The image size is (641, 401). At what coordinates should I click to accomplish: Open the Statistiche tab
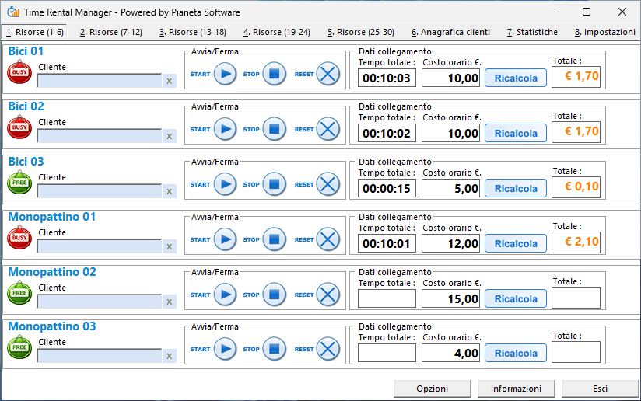click(x=532, y=33)
